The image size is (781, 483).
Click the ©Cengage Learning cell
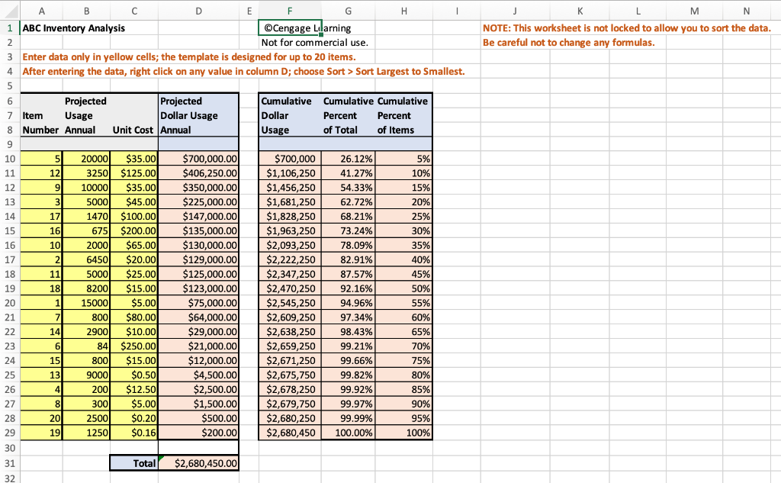coord(290,28)
